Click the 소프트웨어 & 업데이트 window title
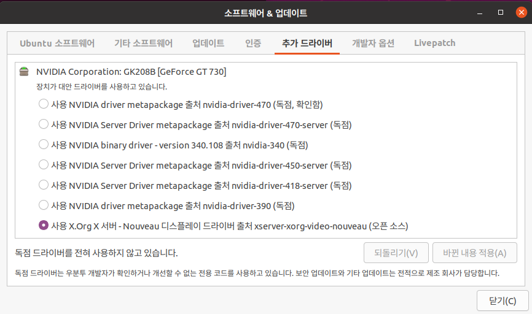The image size is (532, 314). [265, 13]
